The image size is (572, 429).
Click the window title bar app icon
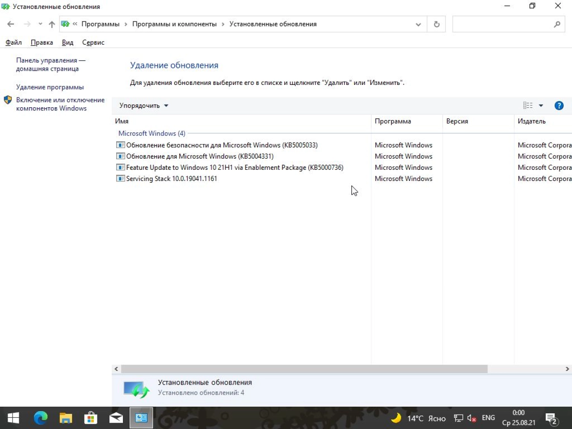click(5, 6)
